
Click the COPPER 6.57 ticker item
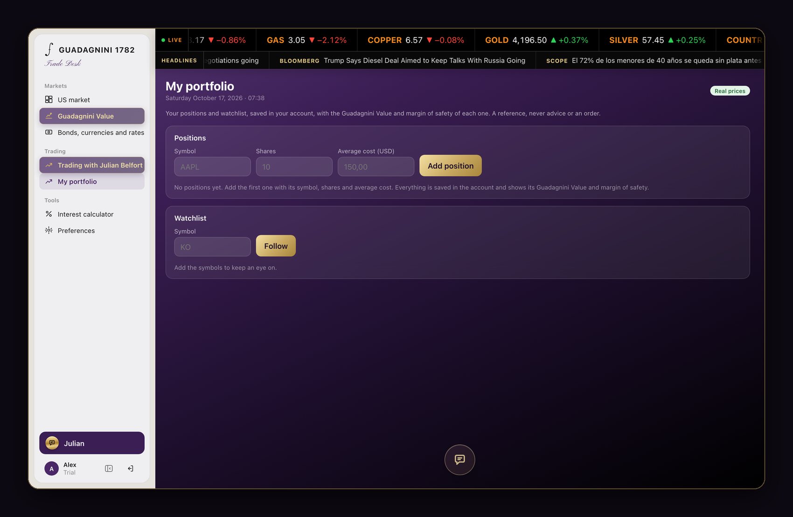pyautogui.click(x=416, y=40)
